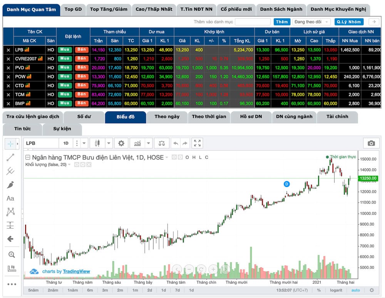Click the chart settings gear icon

(x=121, y=143)
